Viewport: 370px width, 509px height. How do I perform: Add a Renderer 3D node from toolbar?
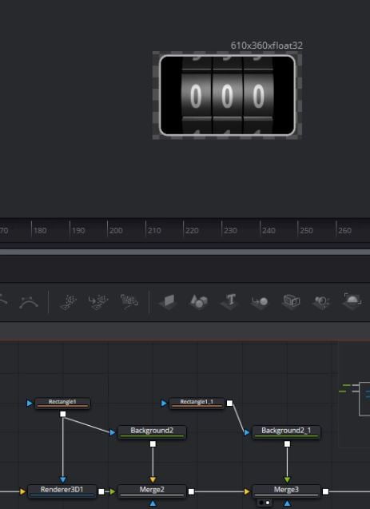[352, 301]
